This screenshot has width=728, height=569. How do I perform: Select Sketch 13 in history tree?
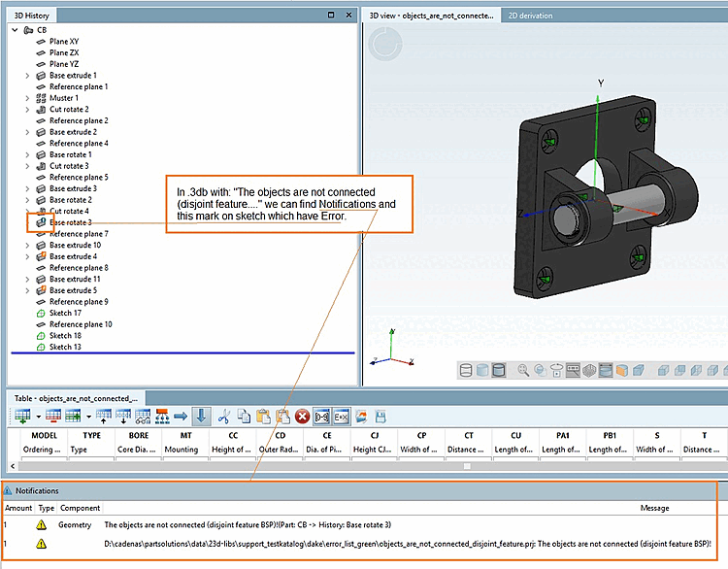coord(65,347)
